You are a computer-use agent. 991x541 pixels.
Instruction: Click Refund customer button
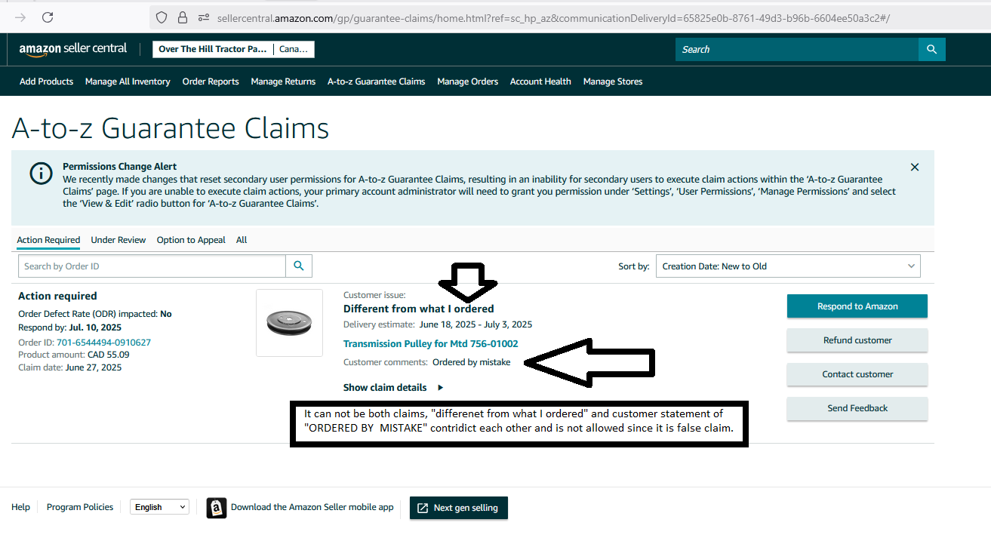pyautogui.click(x=857, y=340)
